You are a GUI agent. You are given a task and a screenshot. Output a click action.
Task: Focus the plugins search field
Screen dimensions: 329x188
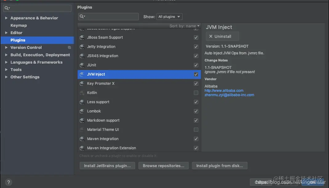pyautogui.click(x=111, y=17)
